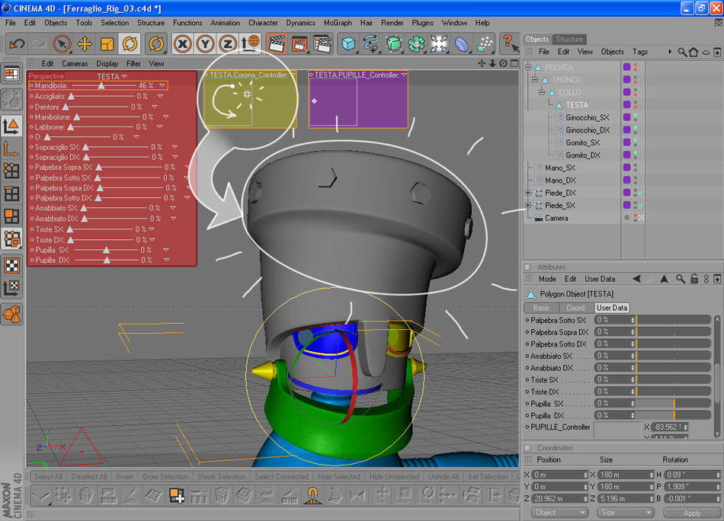Open the Mandibola slider dropdown arrow
The height and width of the screenshot is (521, 724).
coord(162,86)
